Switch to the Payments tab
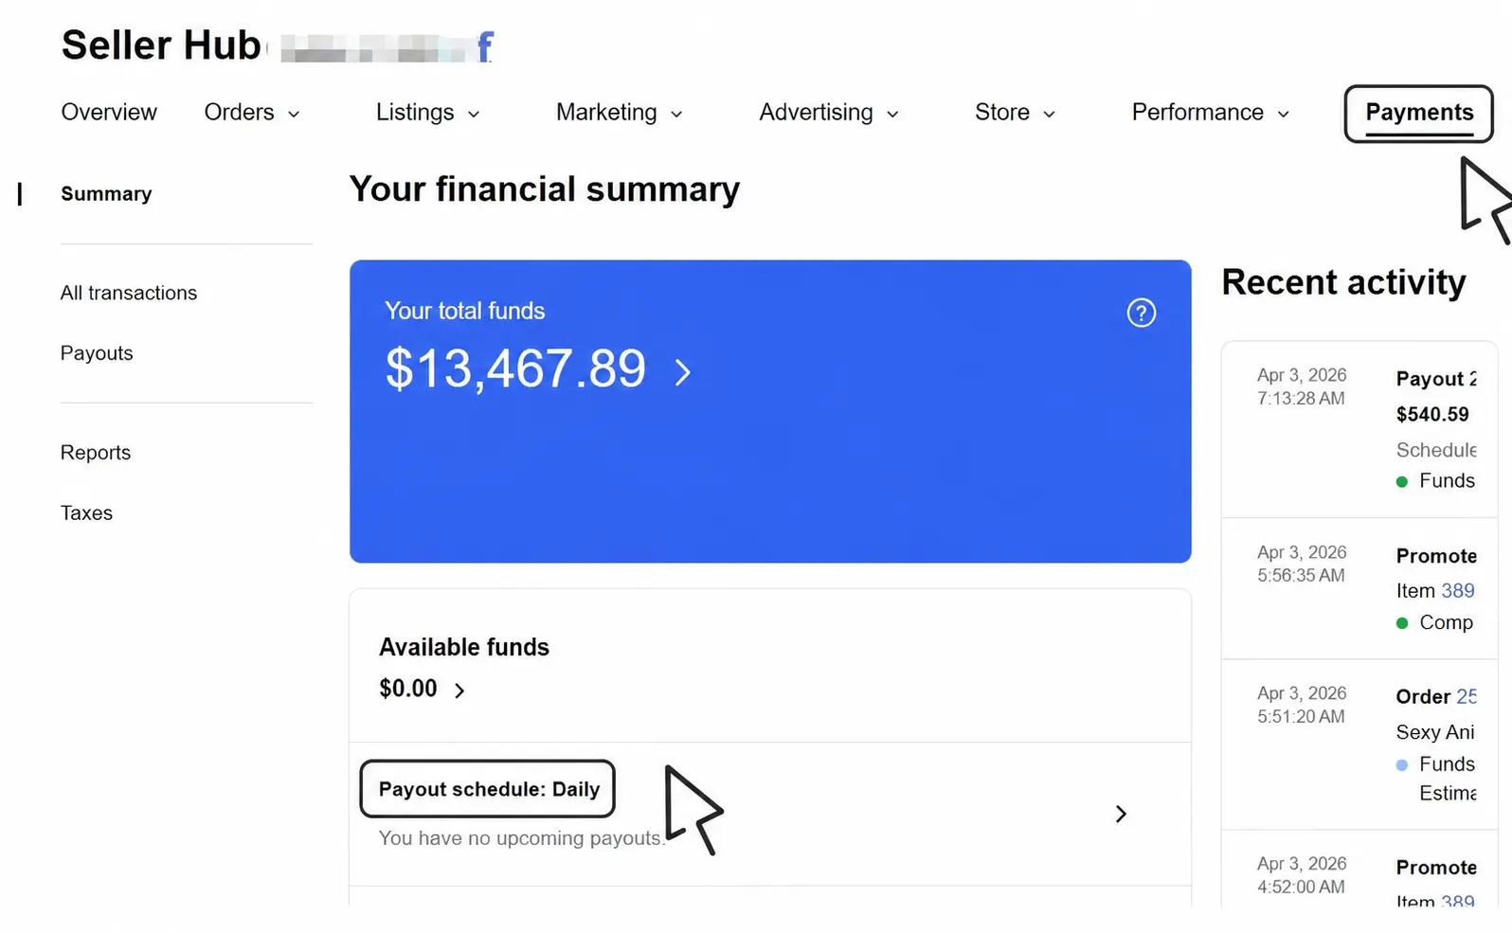This screenshot has height=933, width=1512. (x=1418, y=114)
